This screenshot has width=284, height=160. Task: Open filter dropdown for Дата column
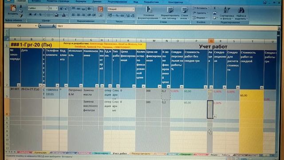(40, 85)
